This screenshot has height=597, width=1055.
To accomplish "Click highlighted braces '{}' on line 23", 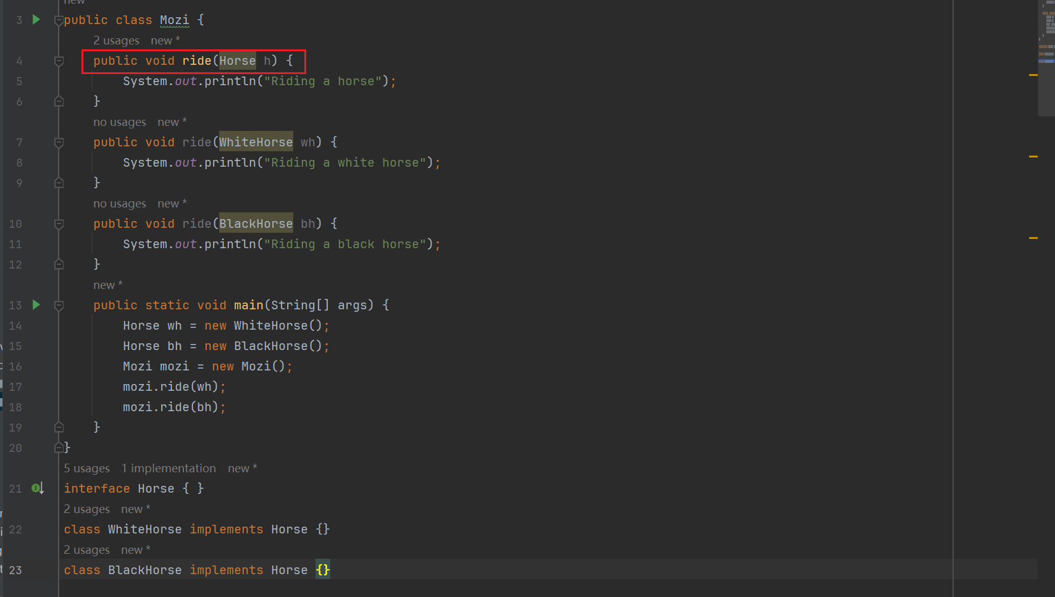I will (323, 570).
